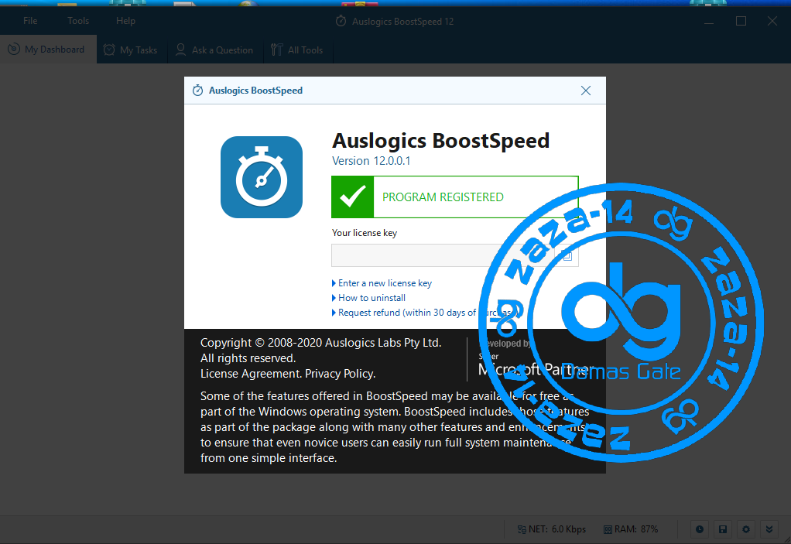Click the Enter a new license key link
The width and height of the screenshot is (791, 544).
[x=385, y=283]
